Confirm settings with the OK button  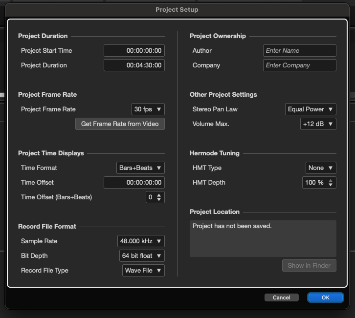(326, 297)
